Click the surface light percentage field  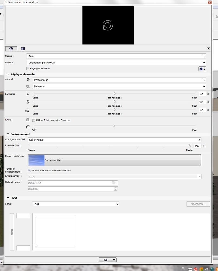pos(202,110)
